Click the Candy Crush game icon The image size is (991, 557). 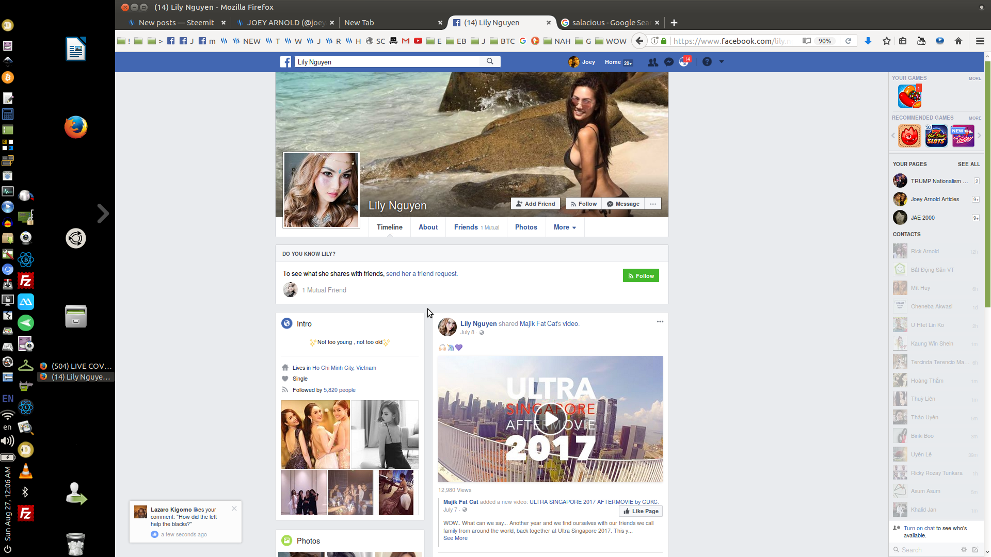pyautogui.click(x=909, y=96)
